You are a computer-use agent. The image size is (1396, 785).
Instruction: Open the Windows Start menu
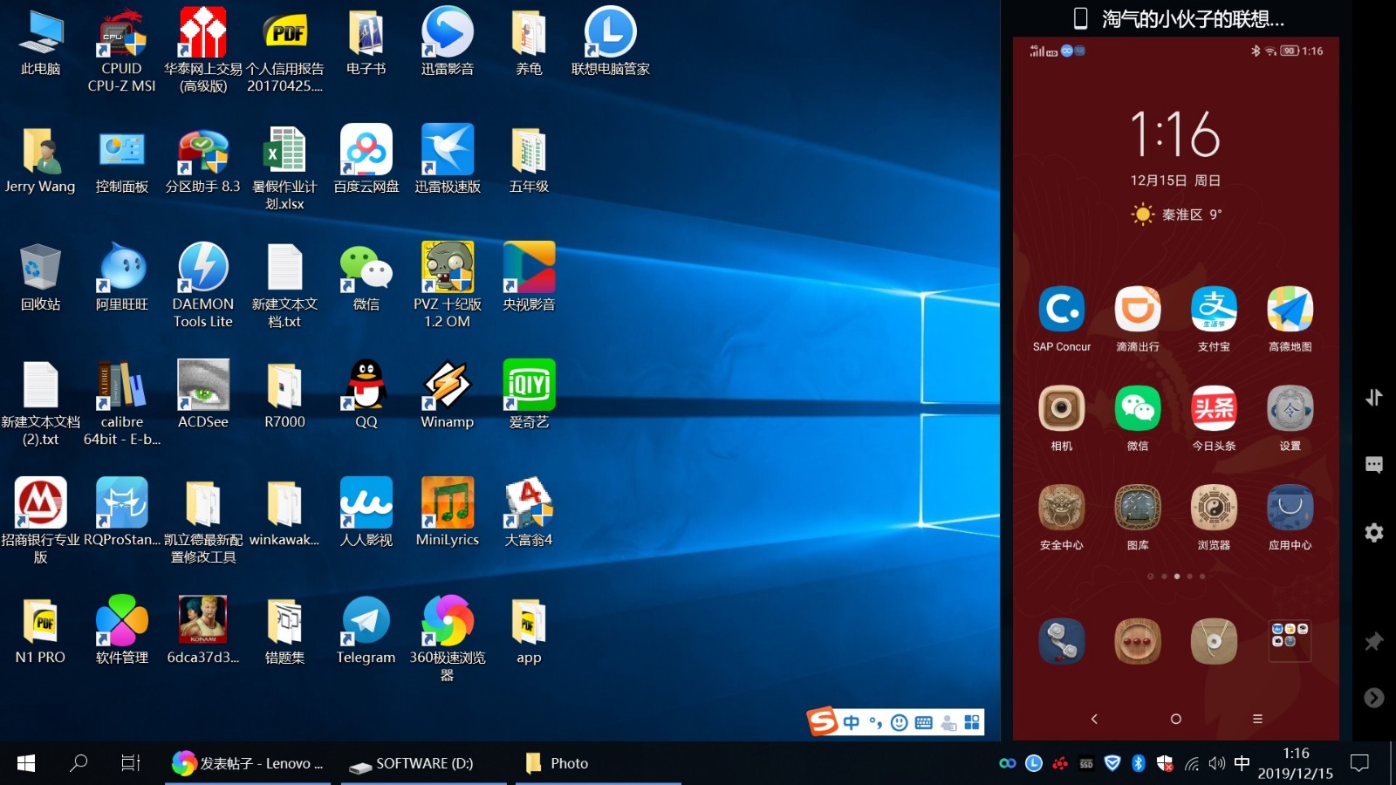[26, 763]
